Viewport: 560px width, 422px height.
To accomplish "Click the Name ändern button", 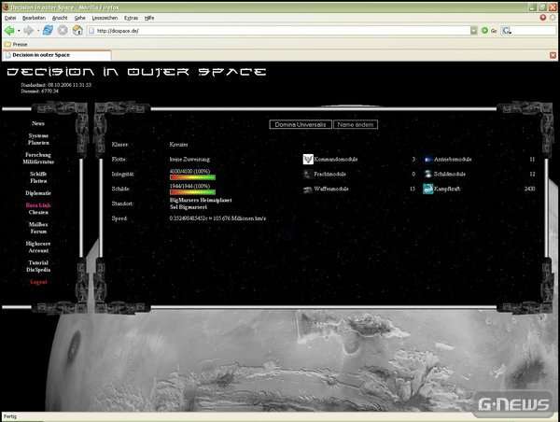I will pyautogui.click(x=356, y=124).
